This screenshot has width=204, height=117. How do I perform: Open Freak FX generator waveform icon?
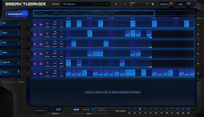[28, 64]
